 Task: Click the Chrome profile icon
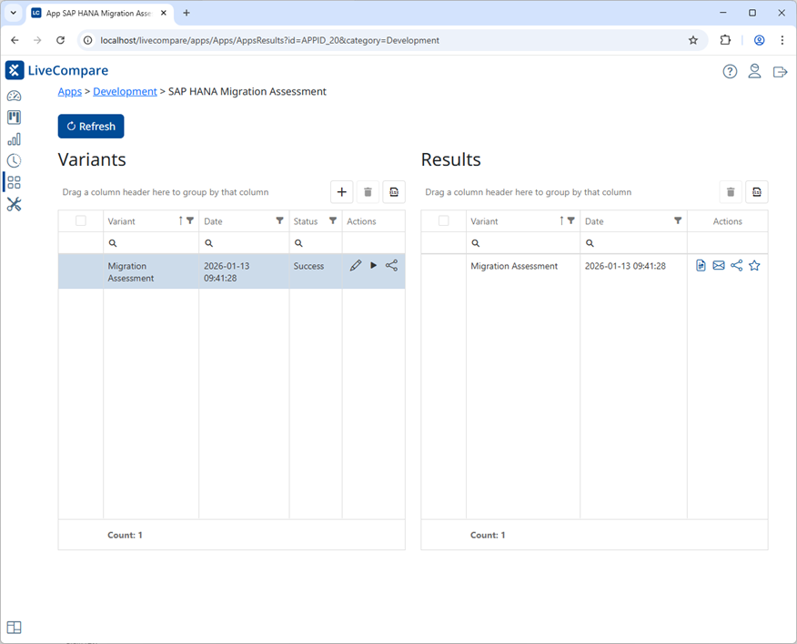pyautogui.click(x=760, y=40)
